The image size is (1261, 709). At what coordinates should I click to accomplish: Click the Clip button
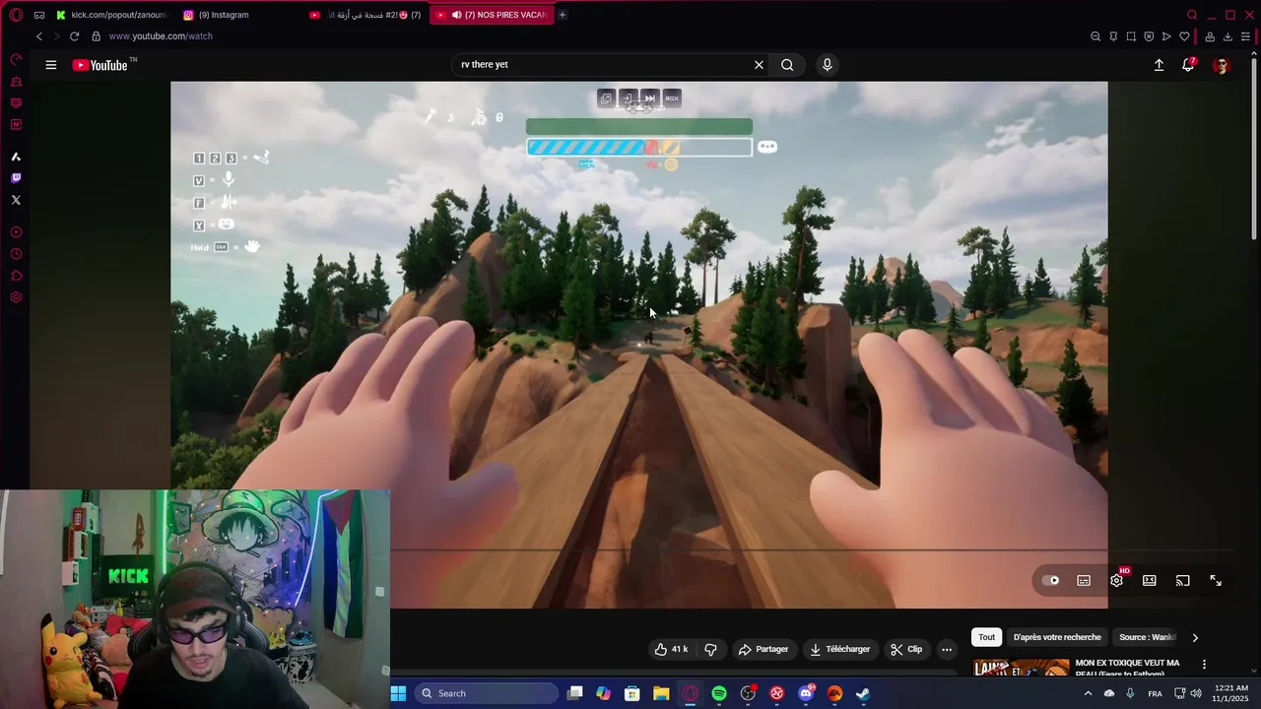pyautogui.click(x=906, y=650)
